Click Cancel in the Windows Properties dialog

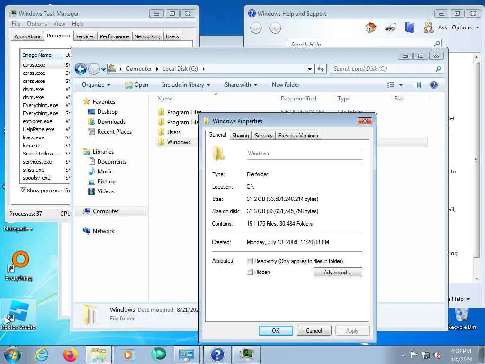(x=314, y=330)
